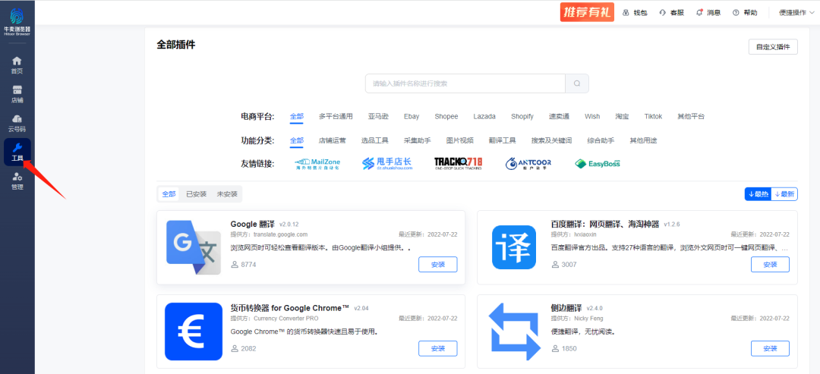This screenshot has height=374, width=820.
Task: Select 全部 under 功能分类
Action: 297,140
